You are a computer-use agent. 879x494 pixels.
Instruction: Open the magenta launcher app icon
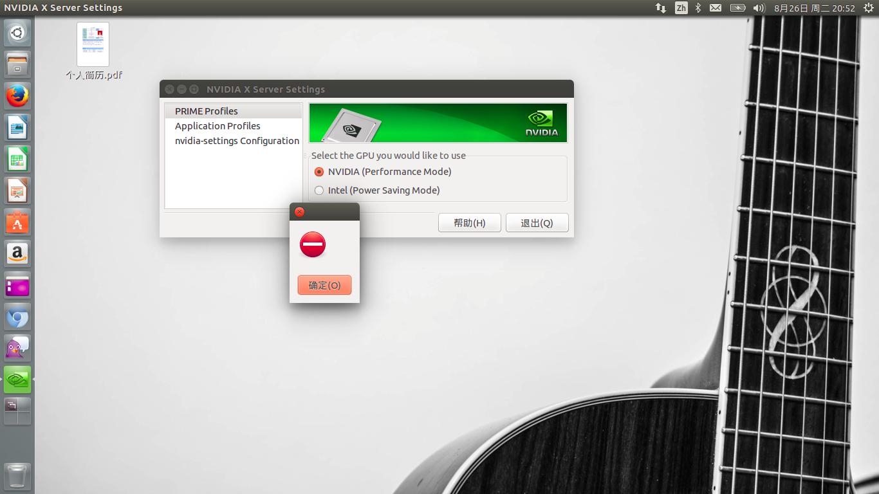(17, 285)
